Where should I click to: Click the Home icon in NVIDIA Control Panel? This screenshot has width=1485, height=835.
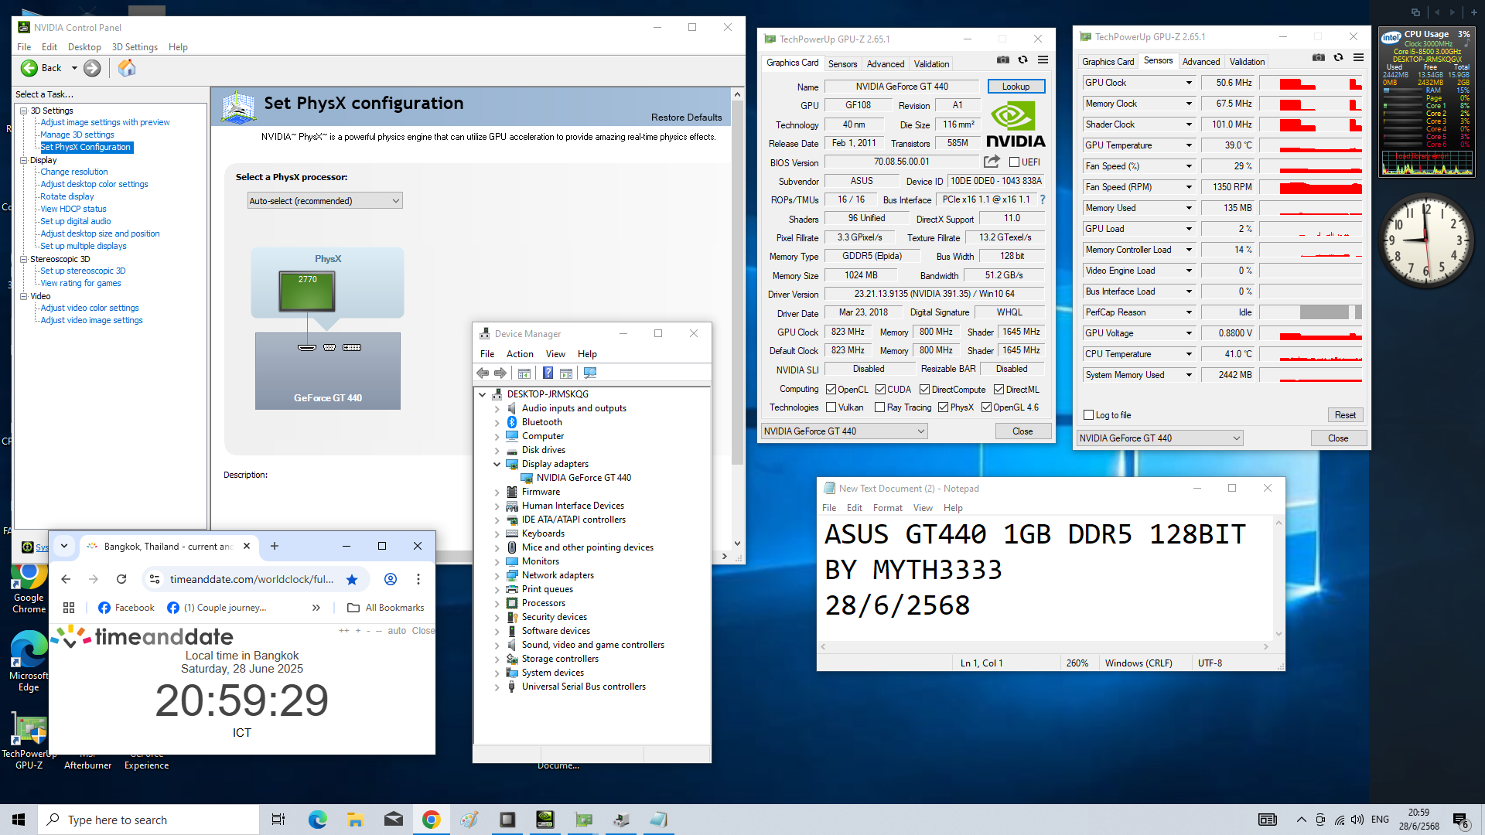(x=127, y=68)
